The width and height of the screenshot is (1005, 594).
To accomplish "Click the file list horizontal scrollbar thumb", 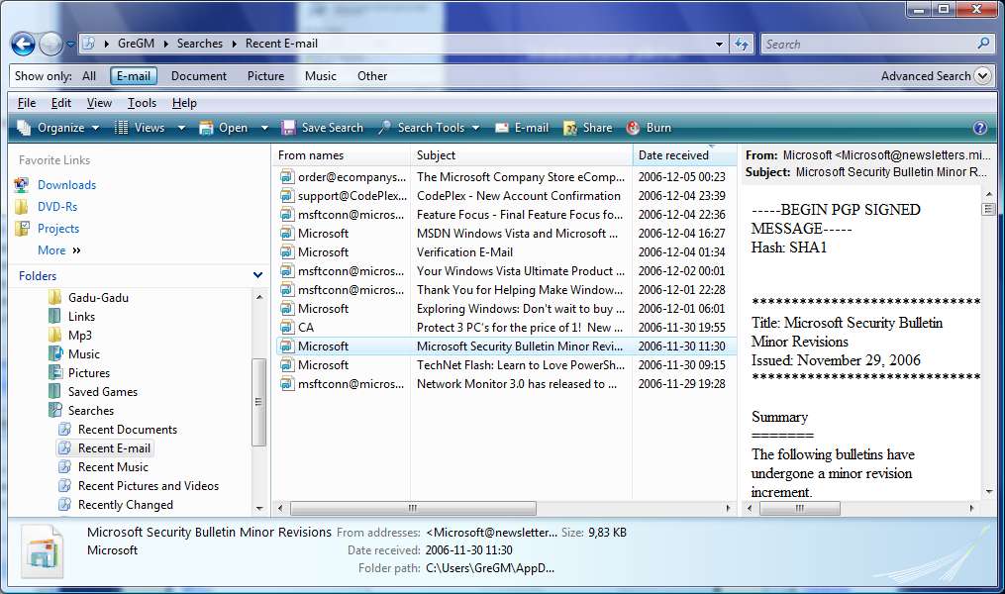I will (x=414, y=508).
